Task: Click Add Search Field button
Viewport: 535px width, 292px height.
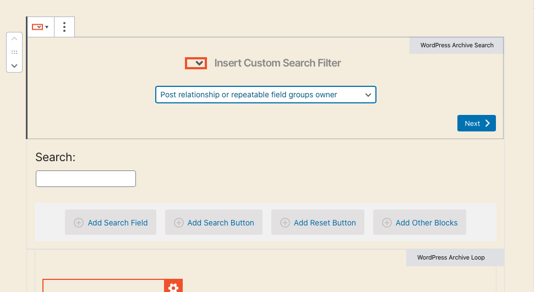Action: click(x=111, y=223)
